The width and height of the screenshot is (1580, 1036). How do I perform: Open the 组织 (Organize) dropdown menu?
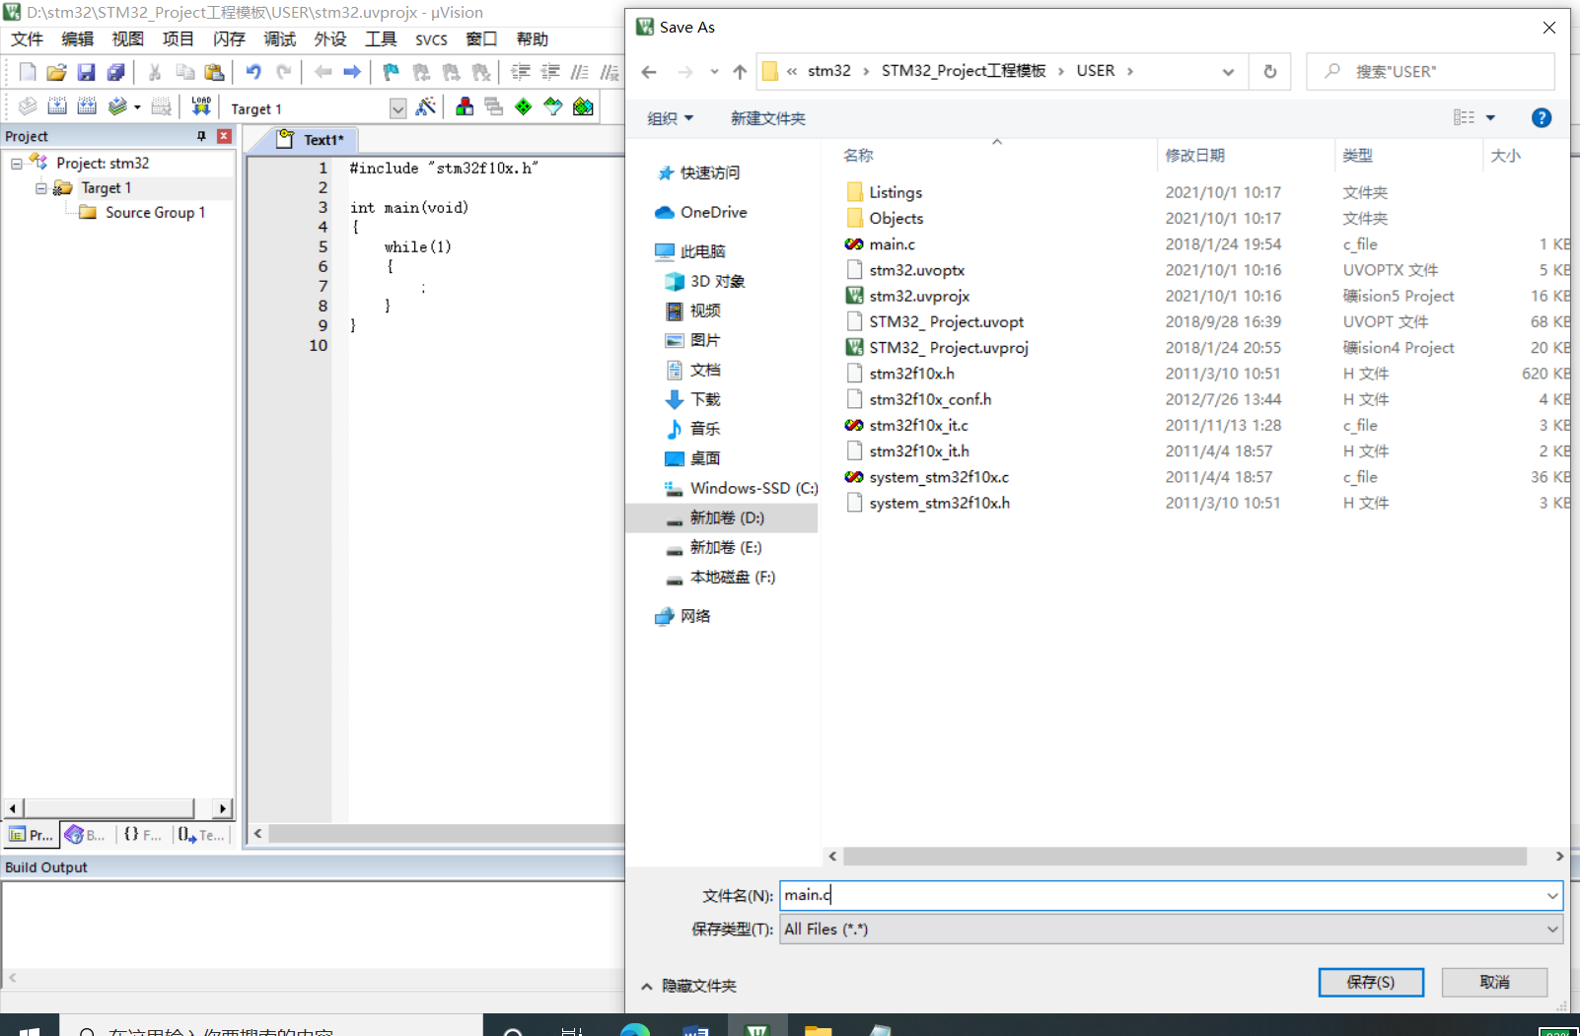pyautogui.click(x=671, y=118)
